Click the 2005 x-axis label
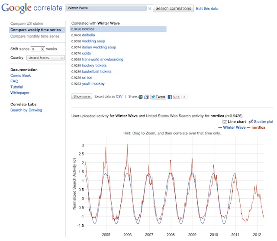277x241 pixels. [106, 235]
